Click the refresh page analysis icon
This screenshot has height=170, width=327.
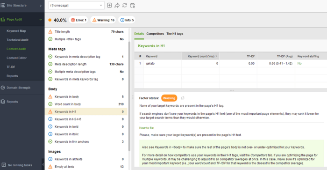tap(125, 6)
